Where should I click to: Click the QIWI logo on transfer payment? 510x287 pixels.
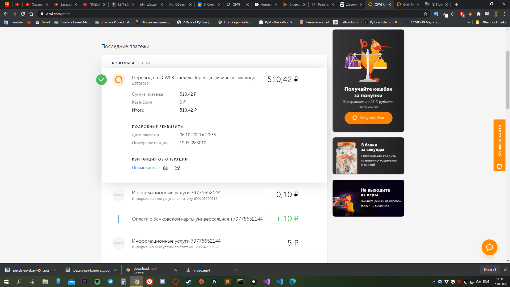pos(119,80)
